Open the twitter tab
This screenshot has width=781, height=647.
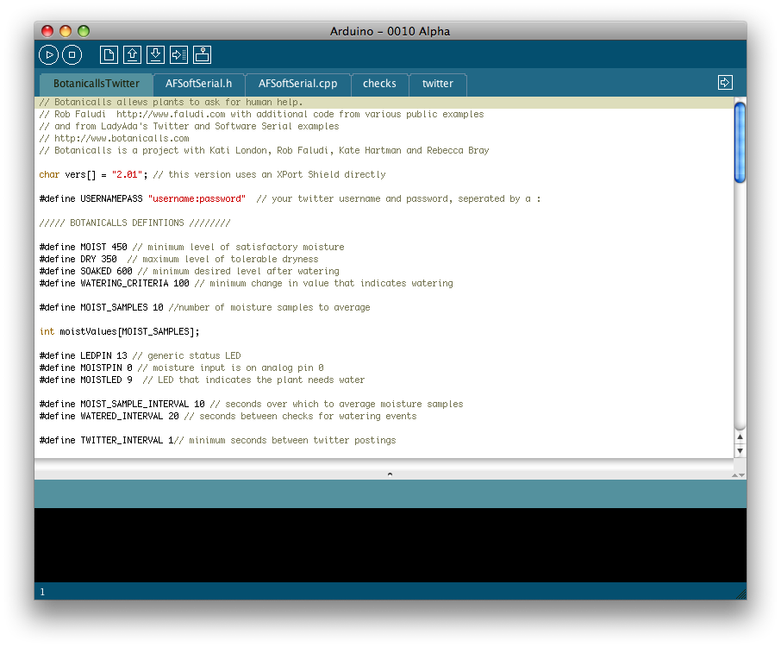coord(437,84)
